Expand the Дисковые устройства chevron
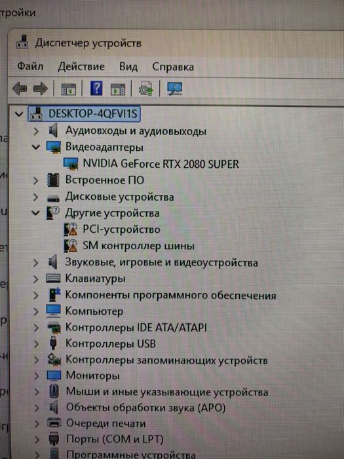This screenshot has height=459, width=344. click(36, 197)
